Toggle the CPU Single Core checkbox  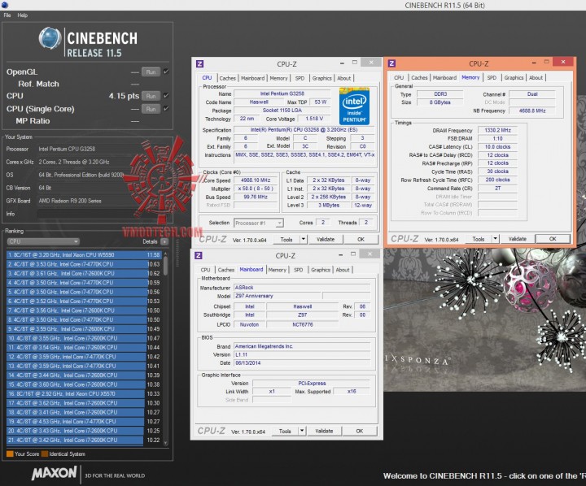[x=166, y=109]
